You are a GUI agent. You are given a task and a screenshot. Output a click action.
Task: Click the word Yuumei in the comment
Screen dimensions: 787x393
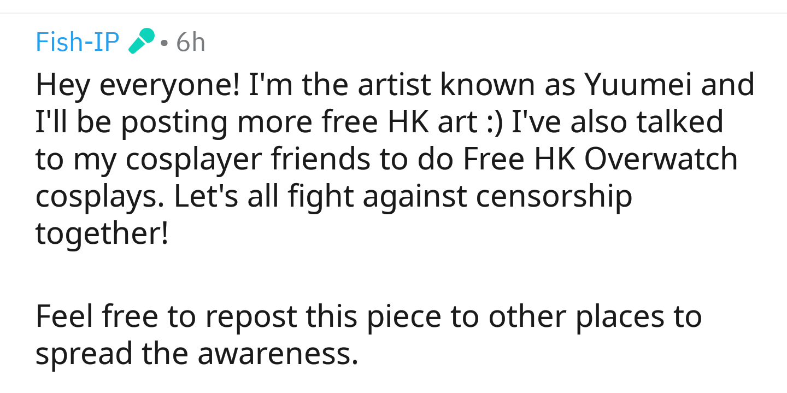(647, 86)
